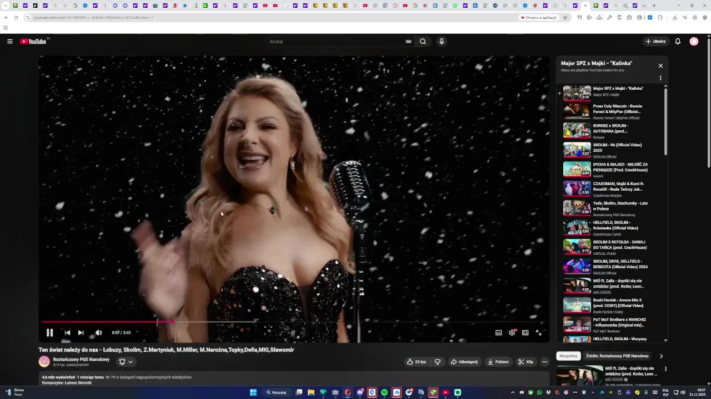Open Spotify from the taskbar

tap(384, 392)
